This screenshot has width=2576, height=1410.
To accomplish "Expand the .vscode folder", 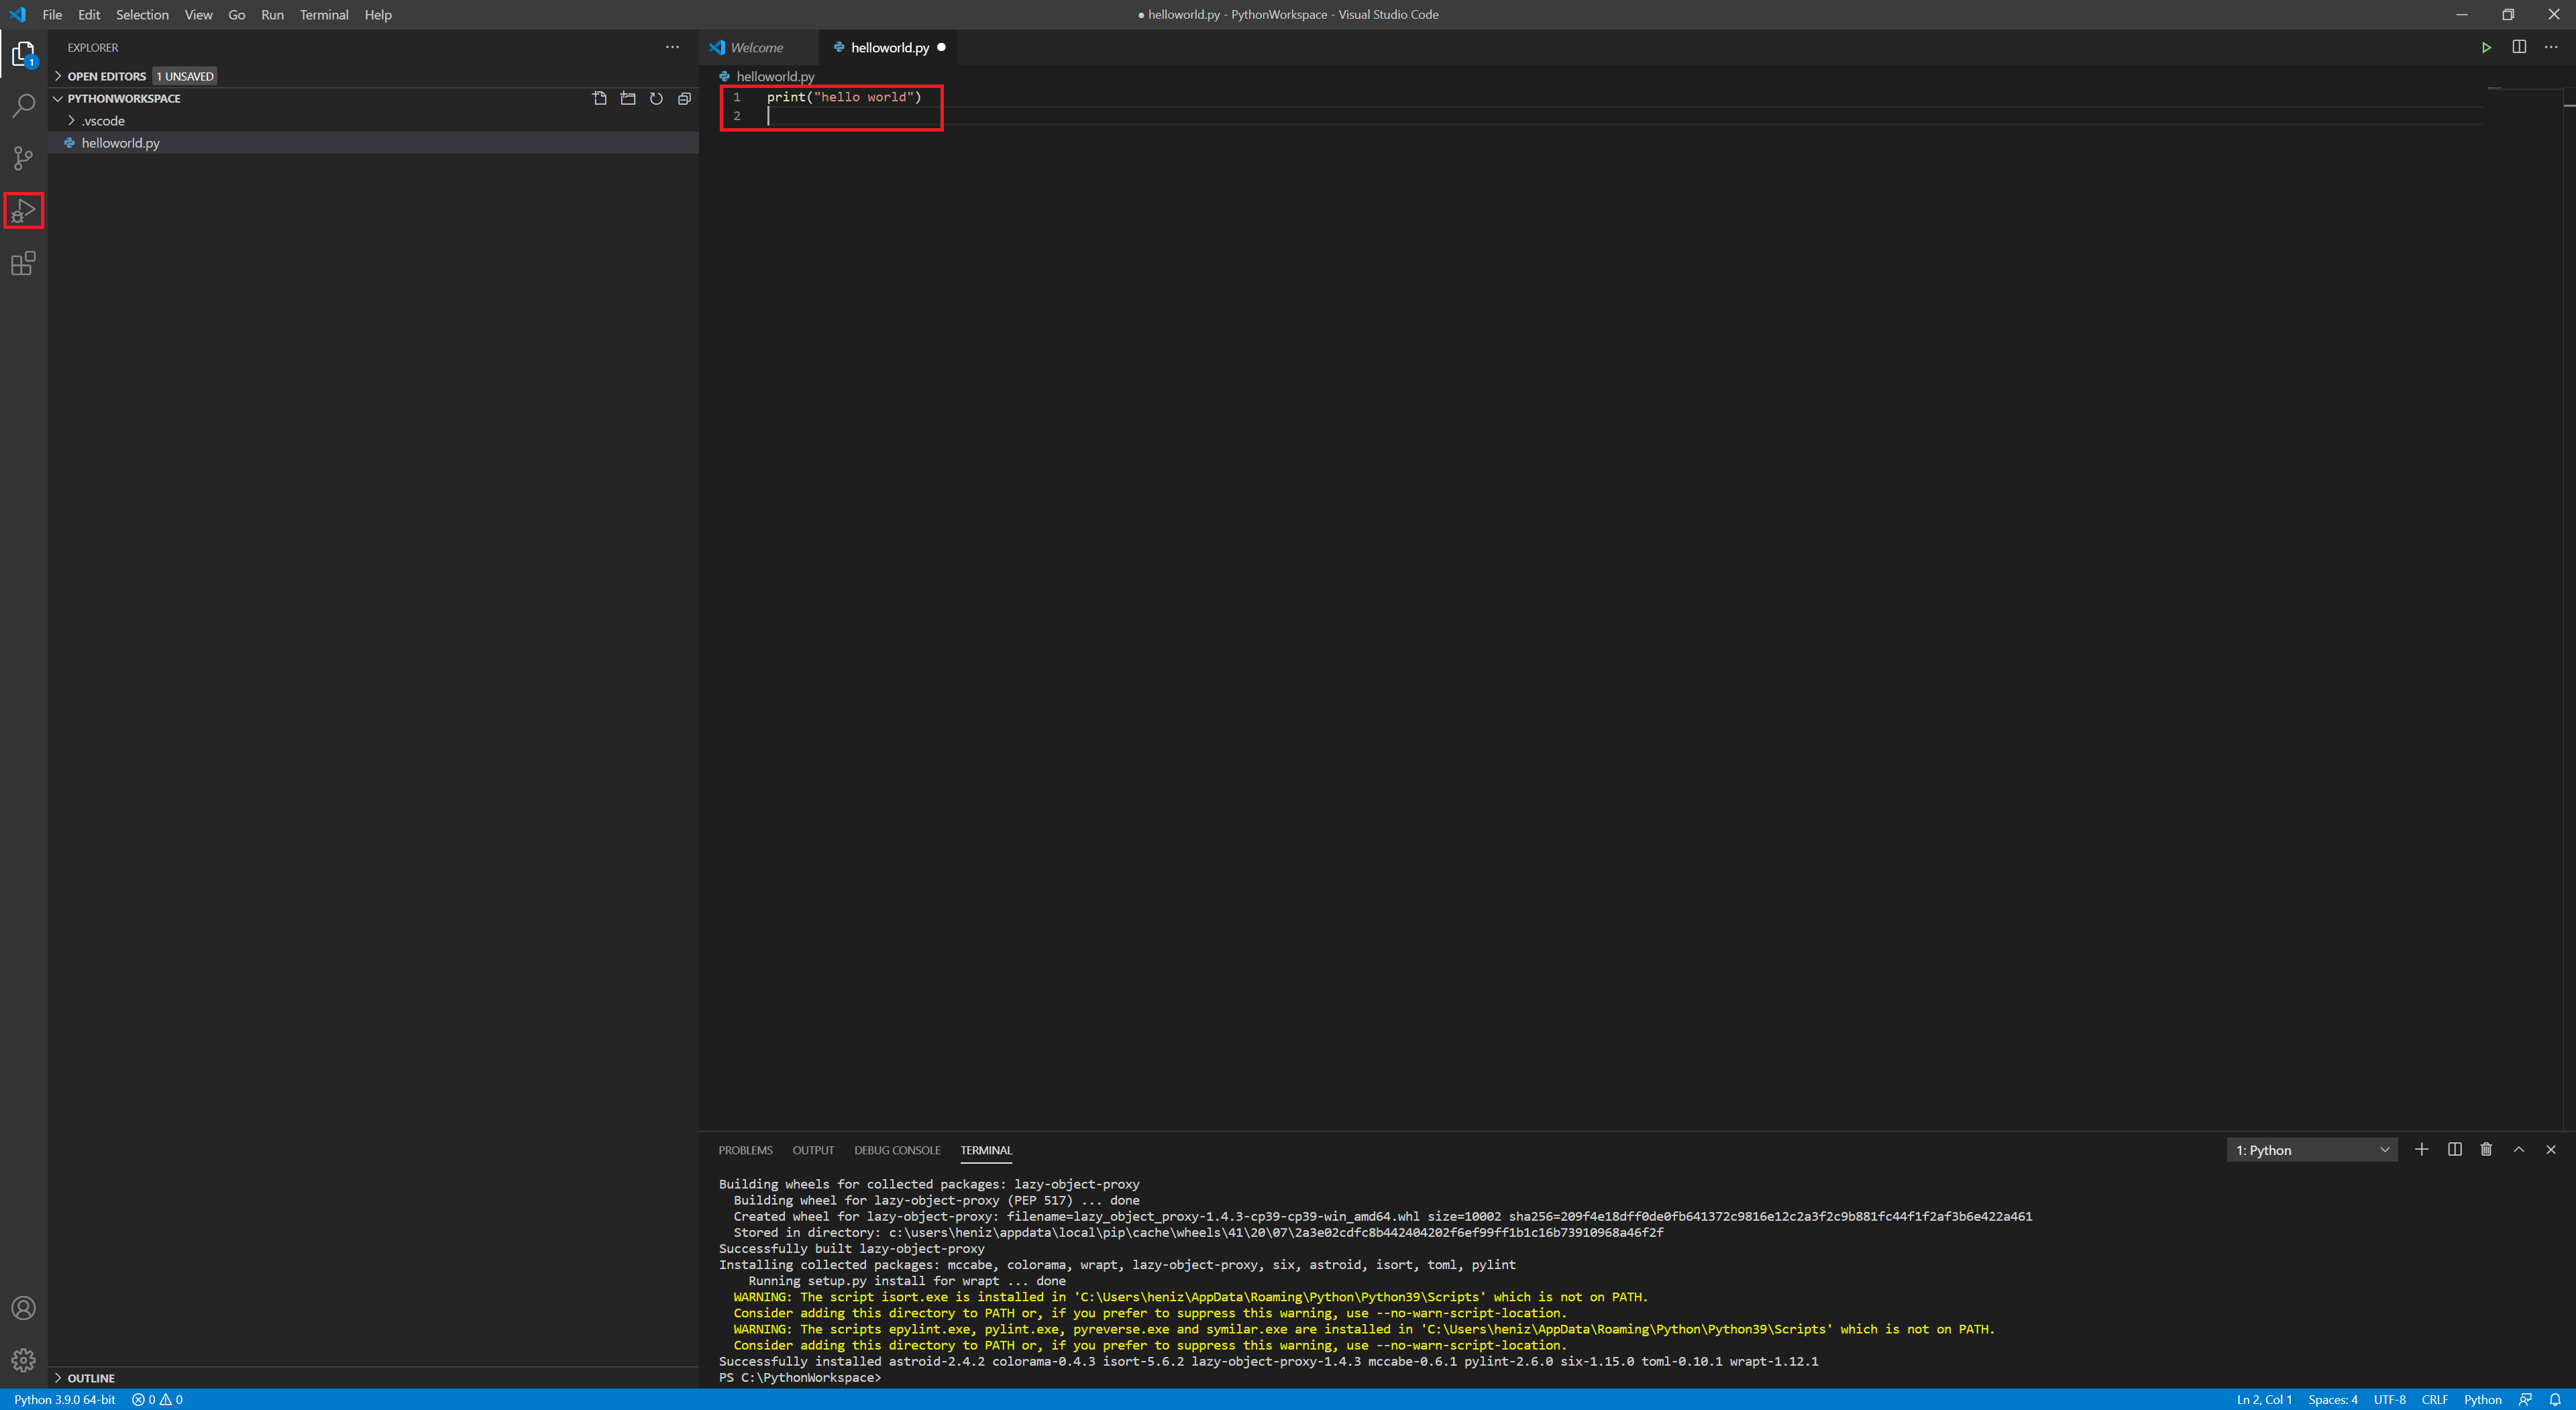I will (103, 120).
